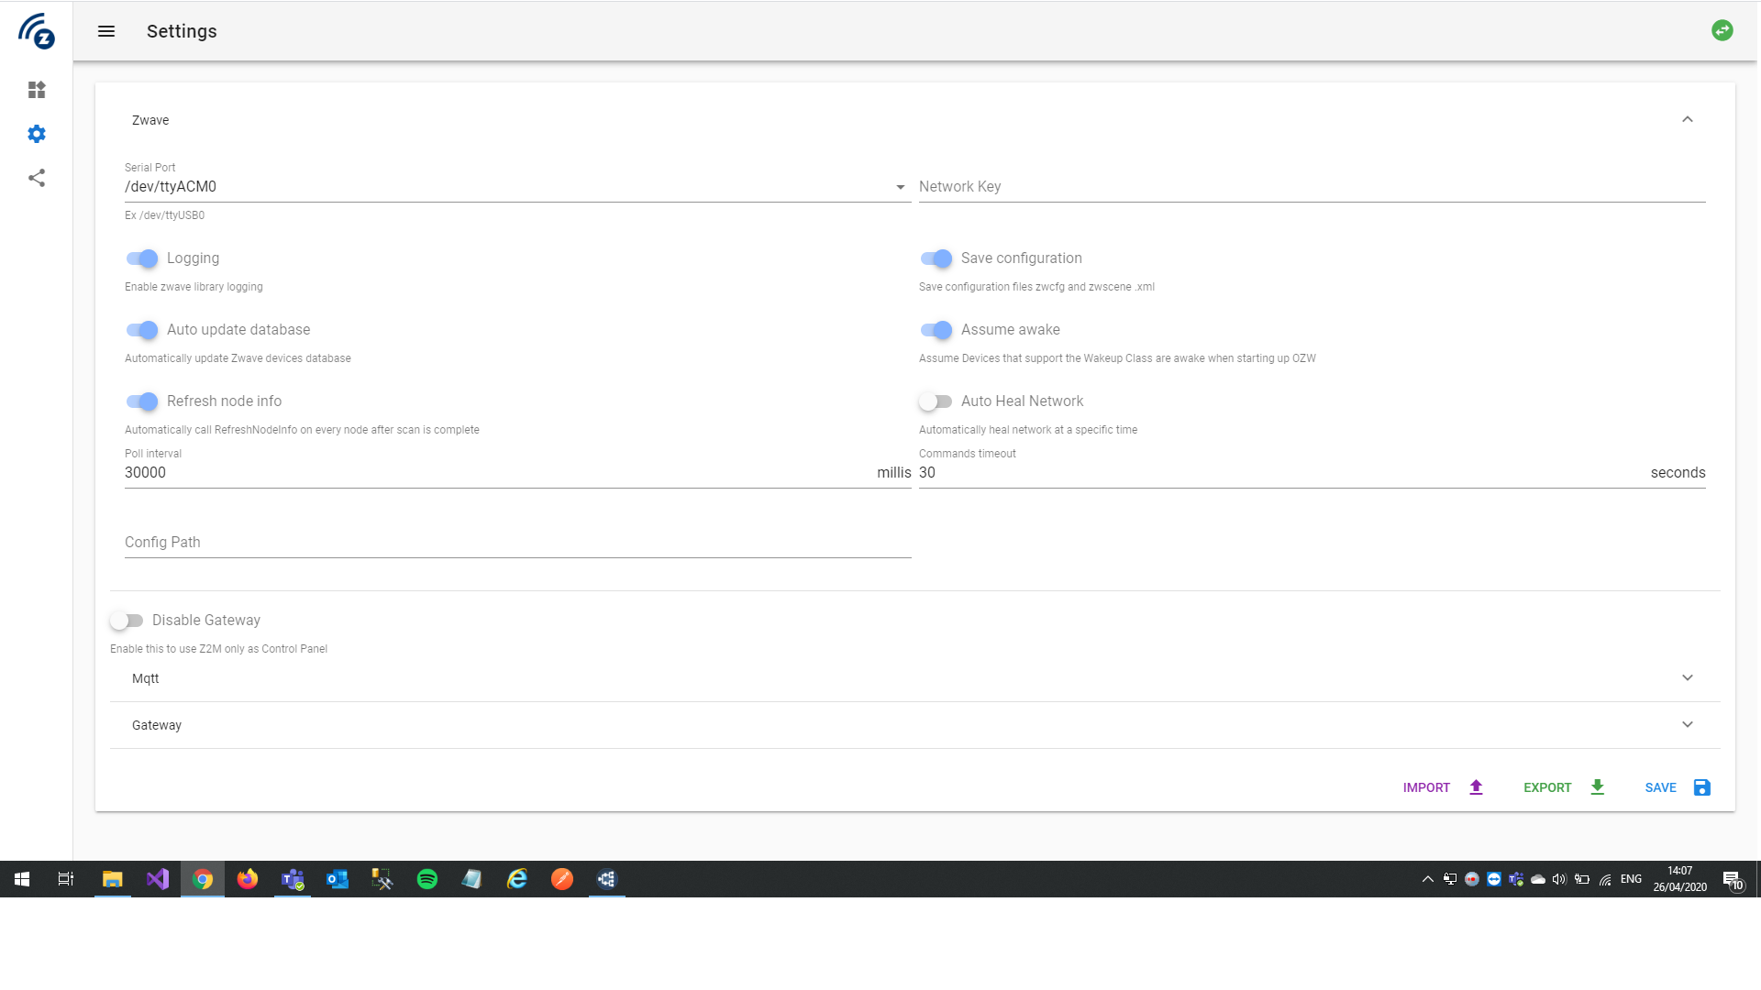Viewport: 1761px width, 990px height.
Task: Open Spotify from the taskbar
Action: click(427, 879)
